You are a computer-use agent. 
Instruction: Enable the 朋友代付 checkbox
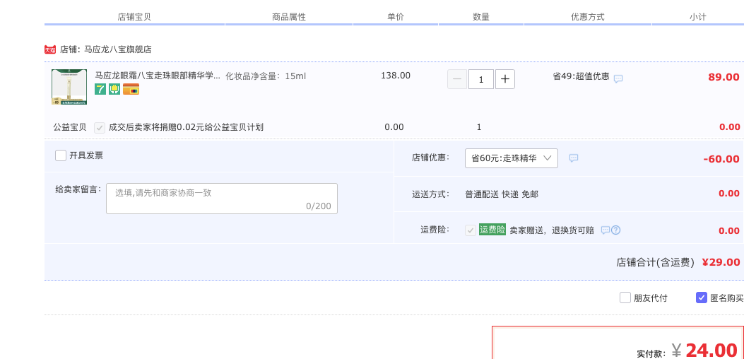(625, 298)
